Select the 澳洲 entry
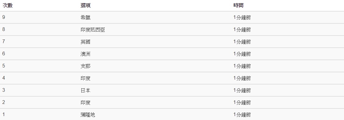The height and width of the screenshot is (120, 344). click(85, 54)
